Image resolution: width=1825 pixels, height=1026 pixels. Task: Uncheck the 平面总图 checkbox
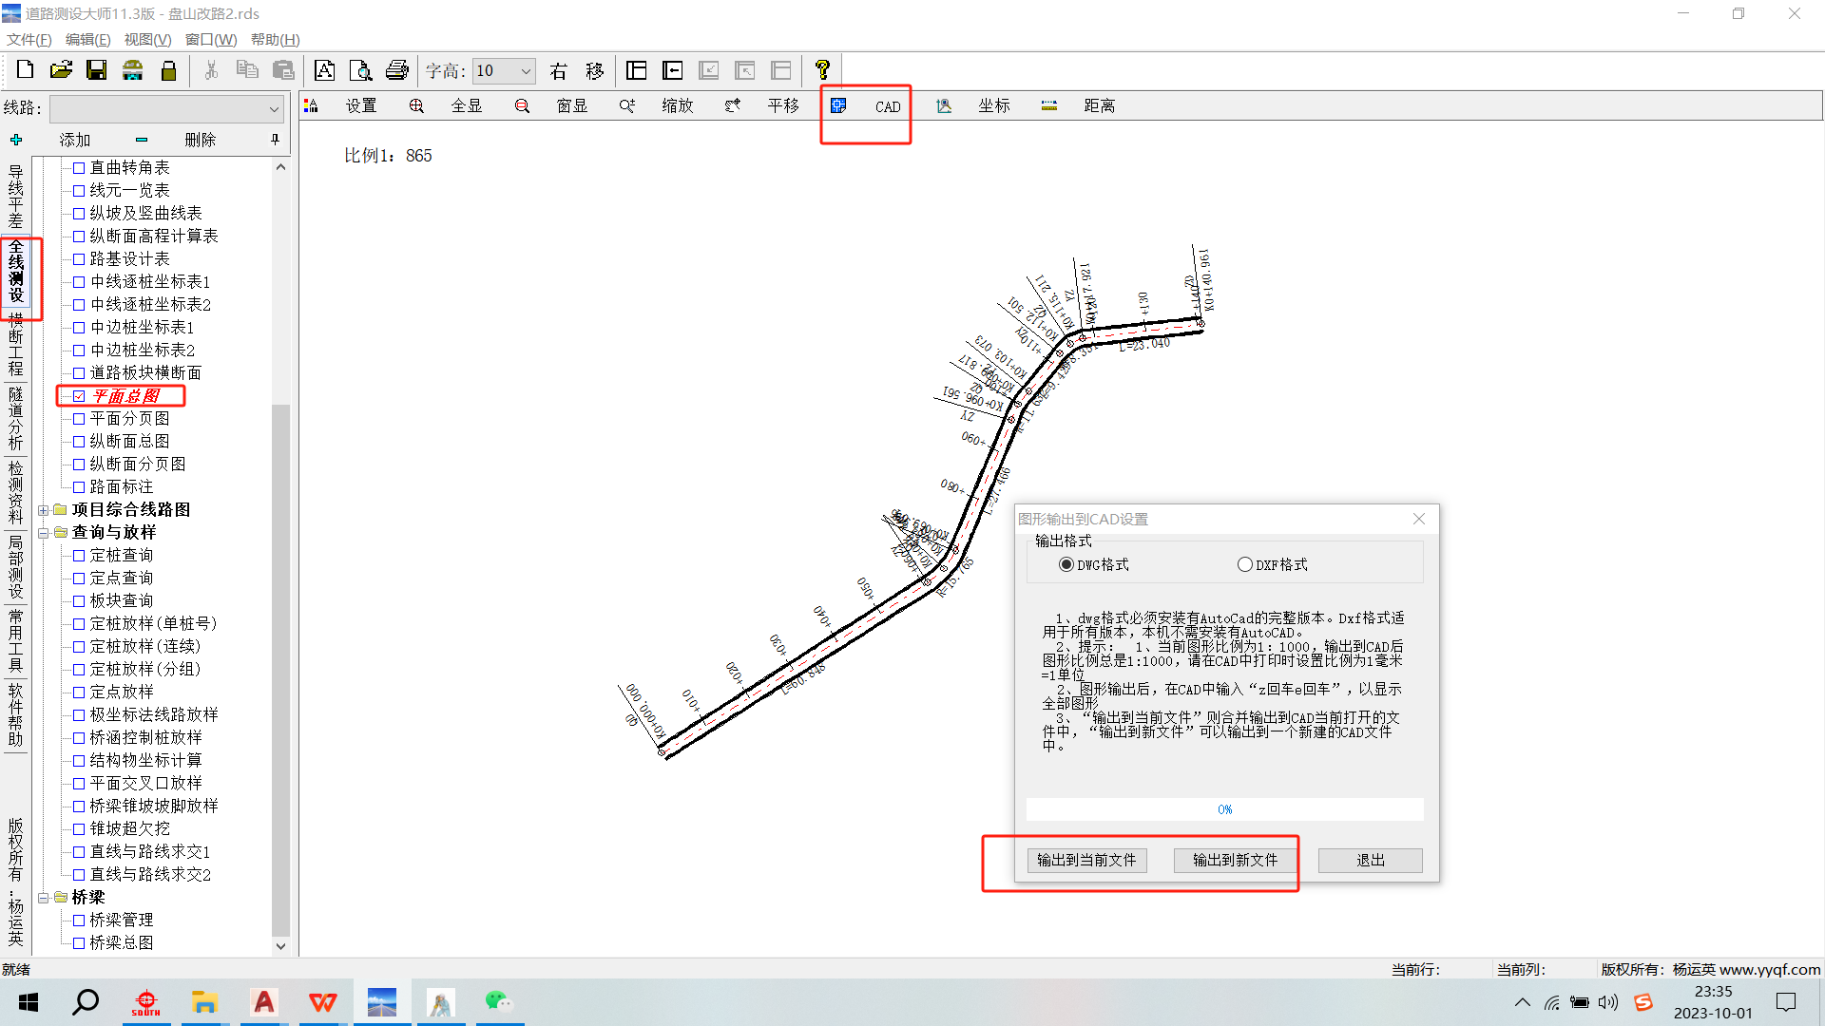tap(80, 396)
